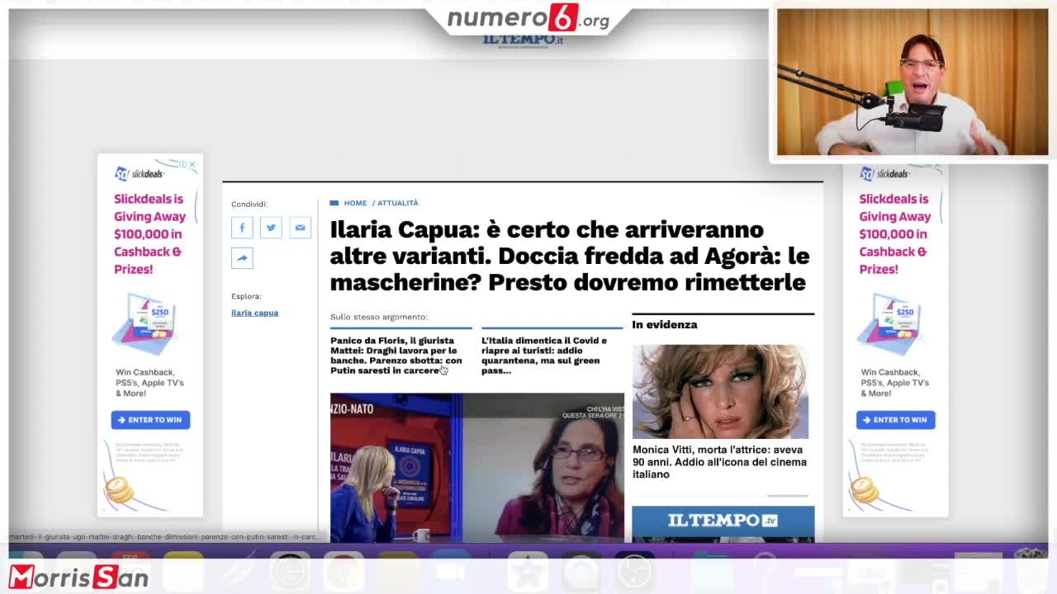Viewport: 1057px width, 594px height.
Task: Open related article 'L'Italia dimentica il Covid'
Action: pos(544,356)
